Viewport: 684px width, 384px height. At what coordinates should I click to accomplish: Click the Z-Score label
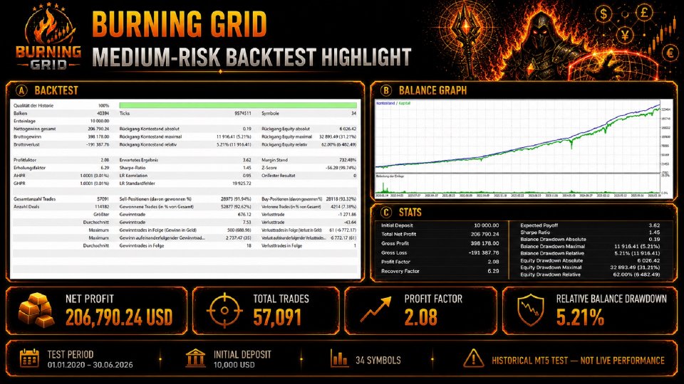coord(269,168)
